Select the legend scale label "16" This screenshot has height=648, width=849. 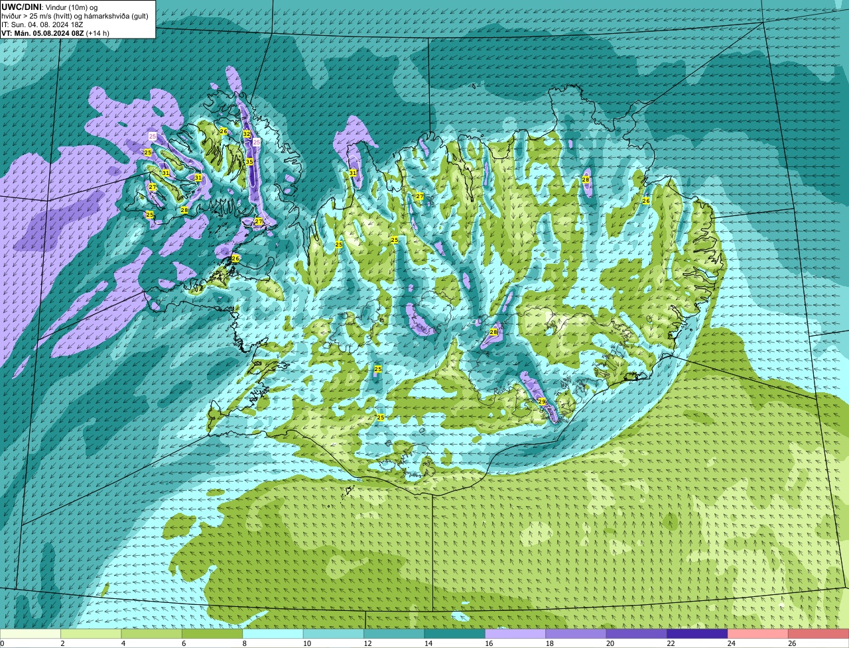488,643
